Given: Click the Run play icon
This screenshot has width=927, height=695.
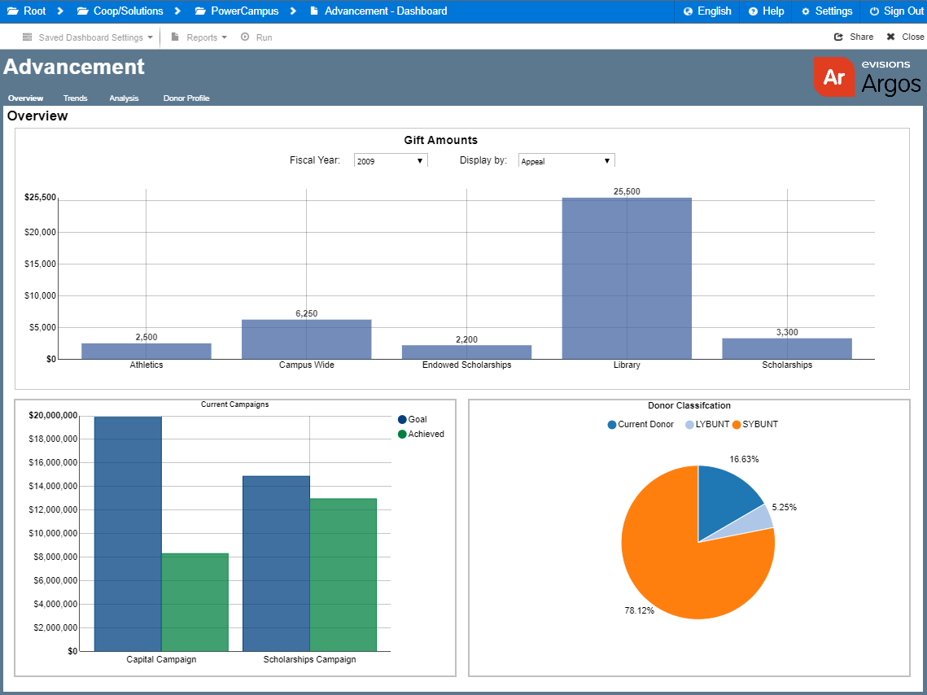Looking at the screenshot, I should pyautogui.click(x=245, y=37).
